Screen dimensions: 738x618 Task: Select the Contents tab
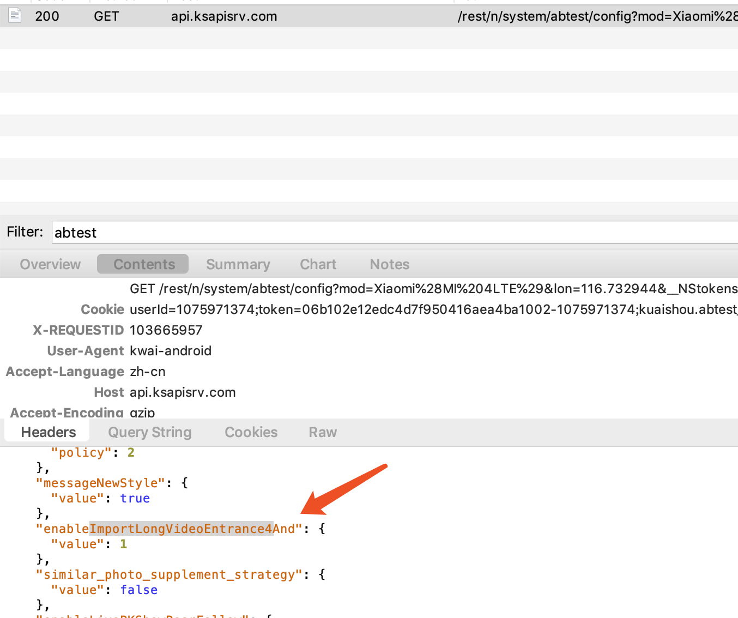[144, 264]
